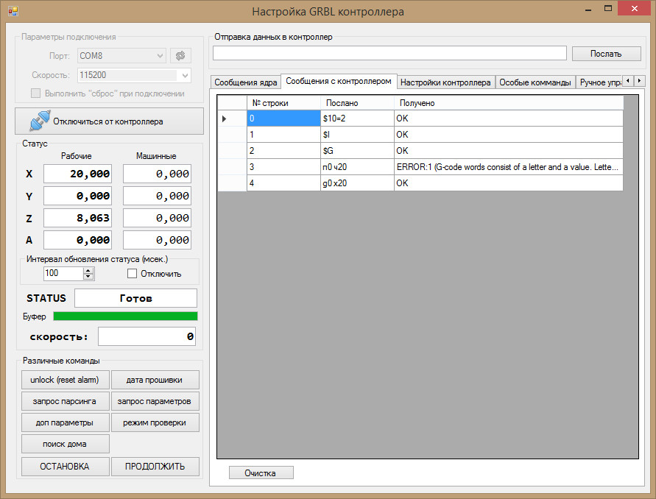Click 'Очистка' to clear messages
Image resolution: width=656 pixels, height=499 pixels.
(x=261, y=473)
